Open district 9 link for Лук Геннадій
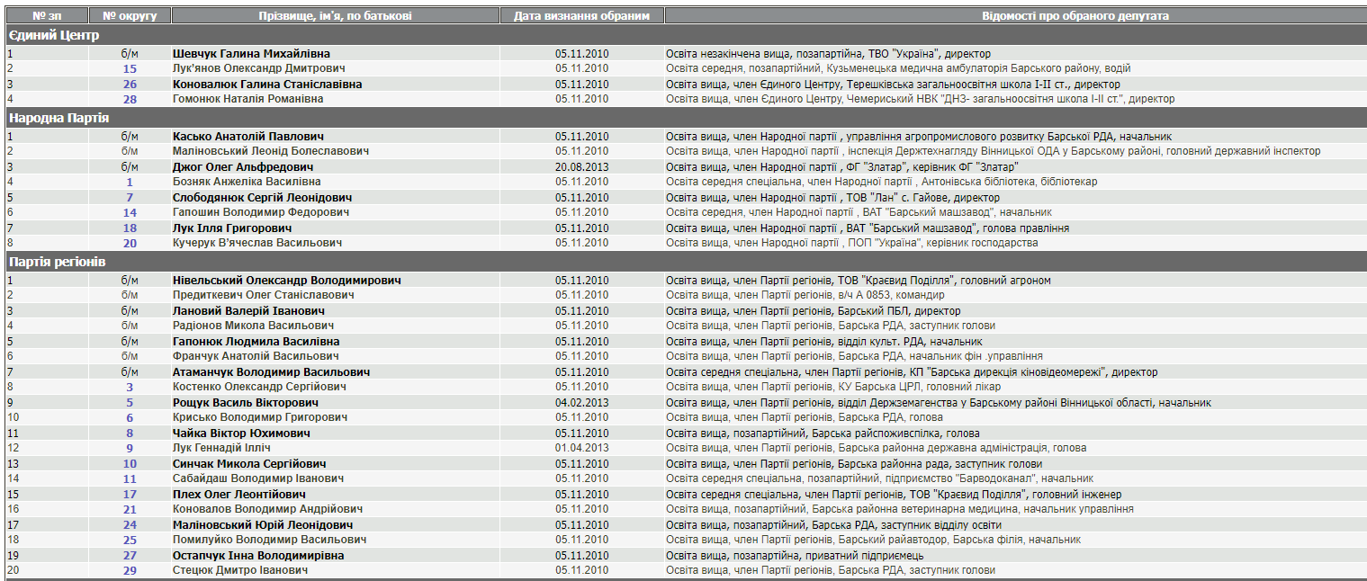This screenshot has height=581, width=1367. (x=130, y=449)
